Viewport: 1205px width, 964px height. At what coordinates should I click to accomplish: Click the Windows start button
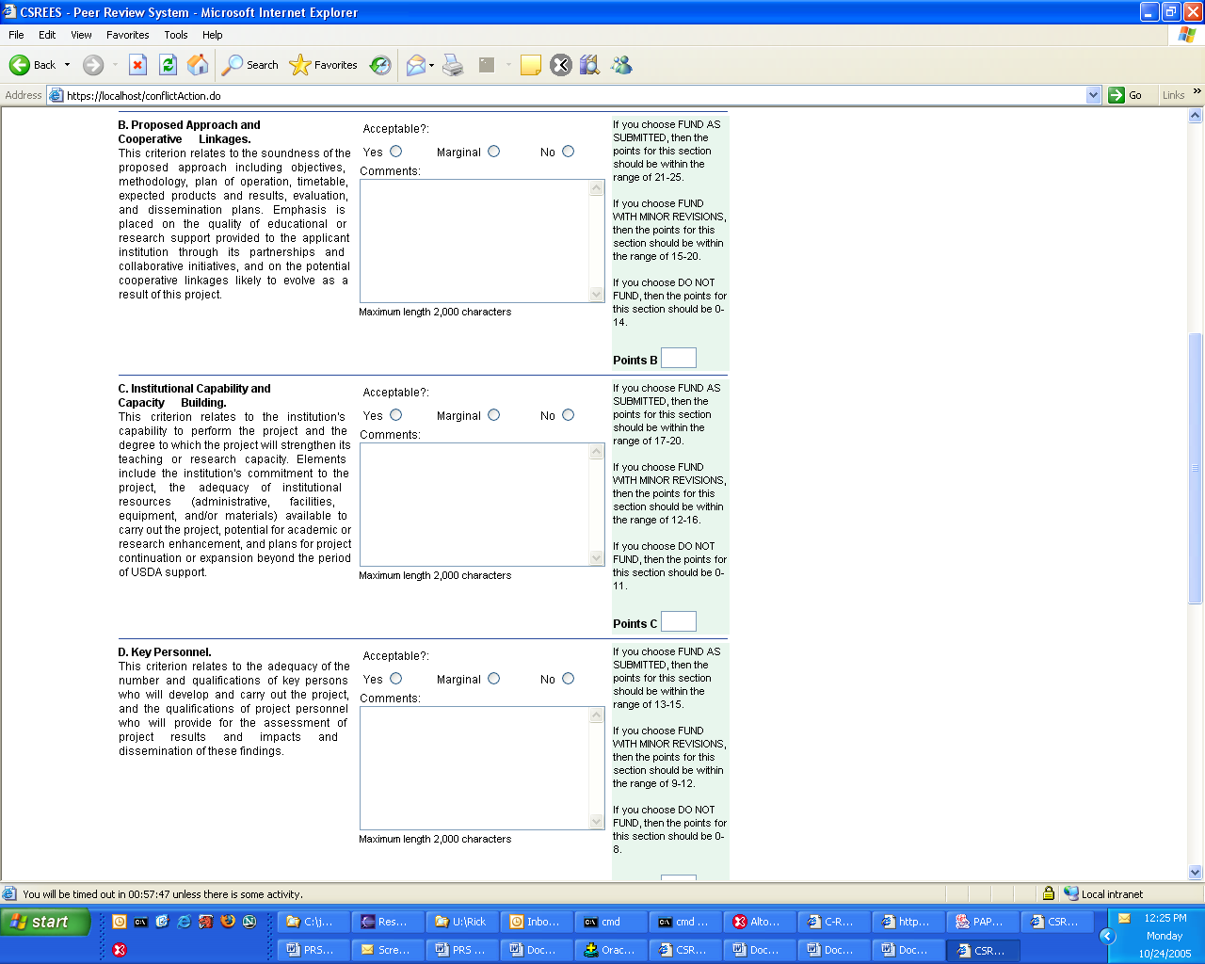pyautogui.click(x=45, y=922)
